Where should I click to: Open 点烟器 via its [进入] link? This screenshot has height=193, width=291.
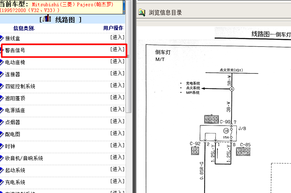[x=117, y=121]
